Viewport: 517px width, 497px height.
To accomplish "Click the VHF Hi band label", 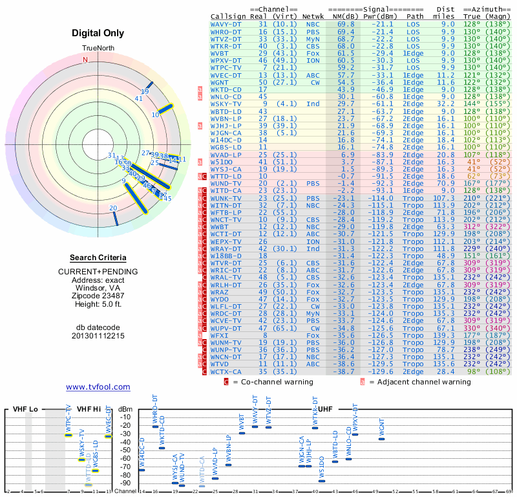I will (x=89, y=409).
